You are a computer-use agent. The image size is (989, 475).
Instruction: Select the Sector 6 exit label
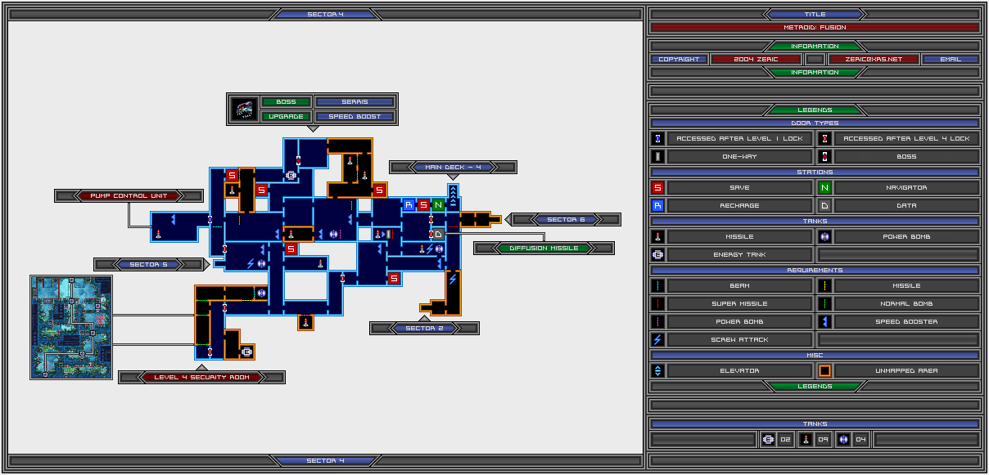tap(566, 219)
